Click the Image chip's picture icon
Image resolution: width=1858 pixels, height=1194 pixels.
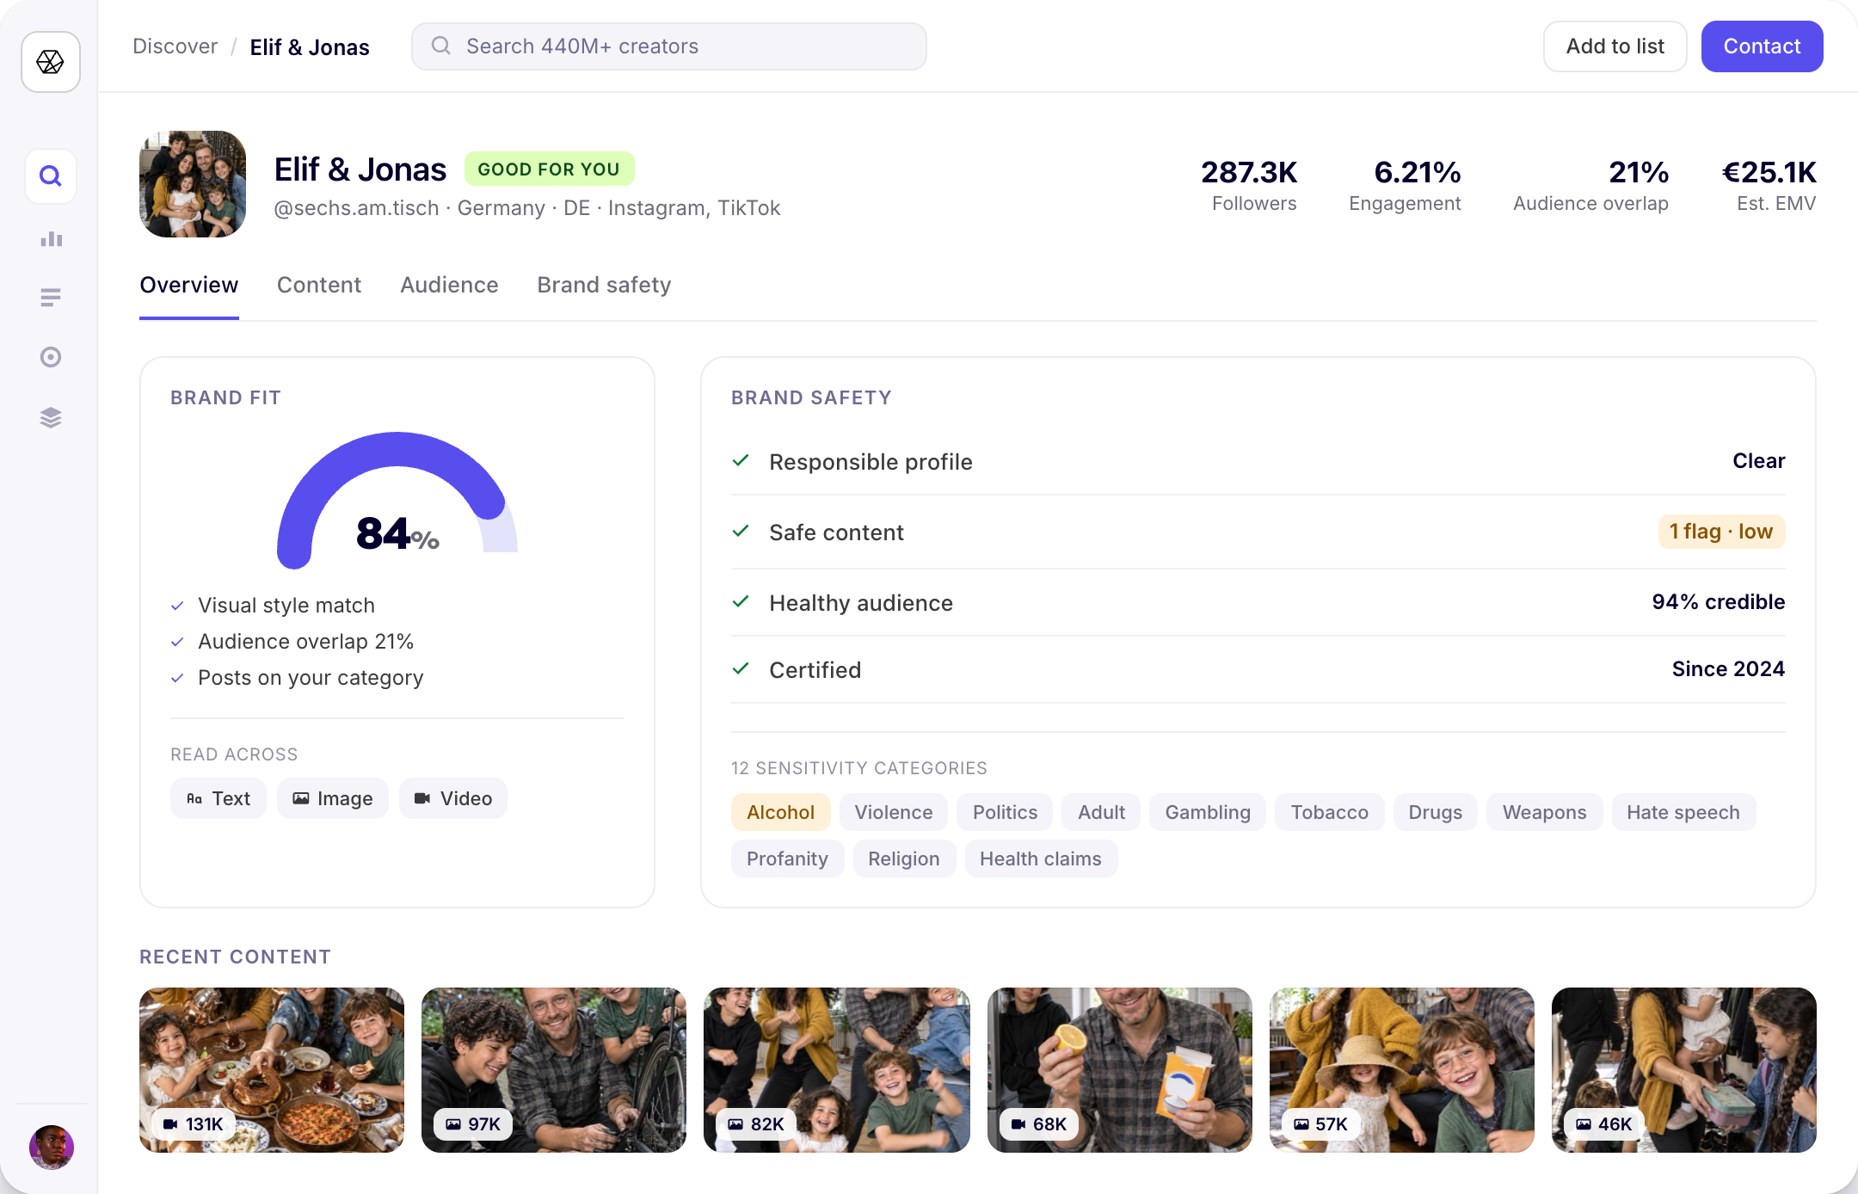(301, 798)
